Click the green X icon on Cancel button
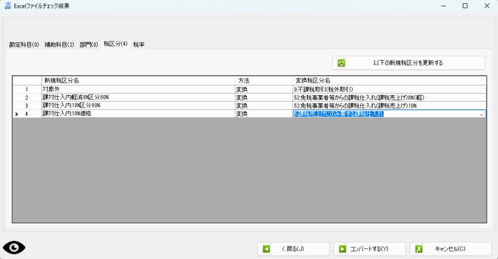Screen dimensions: 498x259 [x=419, y=249]
